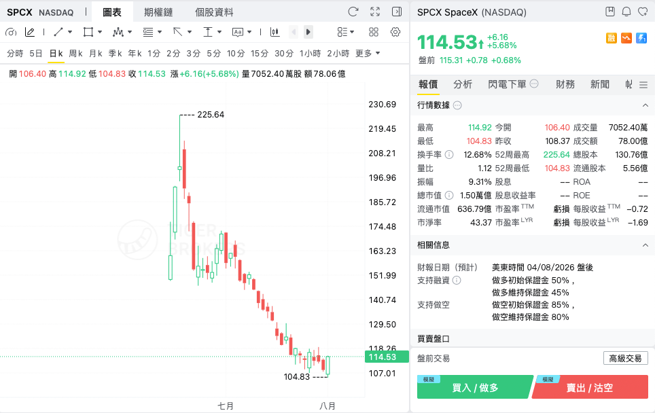Step chart backward with left arrow
Viewport: 655px width, 413px height.
pos(294,32)
